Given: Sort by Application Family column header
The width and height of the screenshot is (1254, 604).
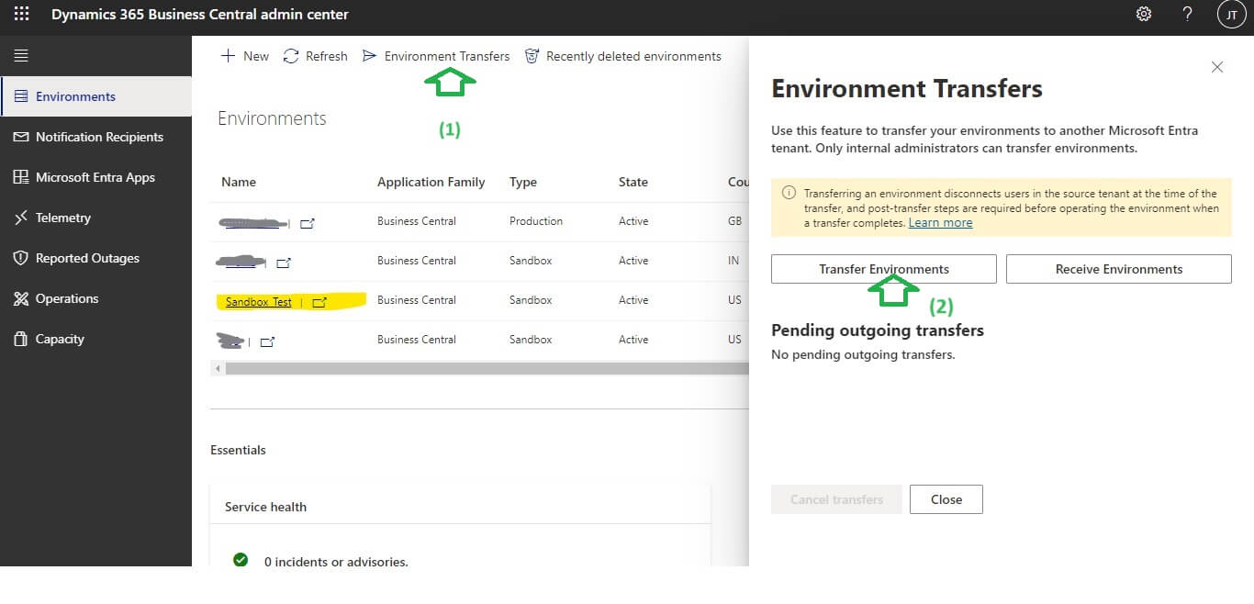Looking at the screenshot, I should tap(431, 182).
